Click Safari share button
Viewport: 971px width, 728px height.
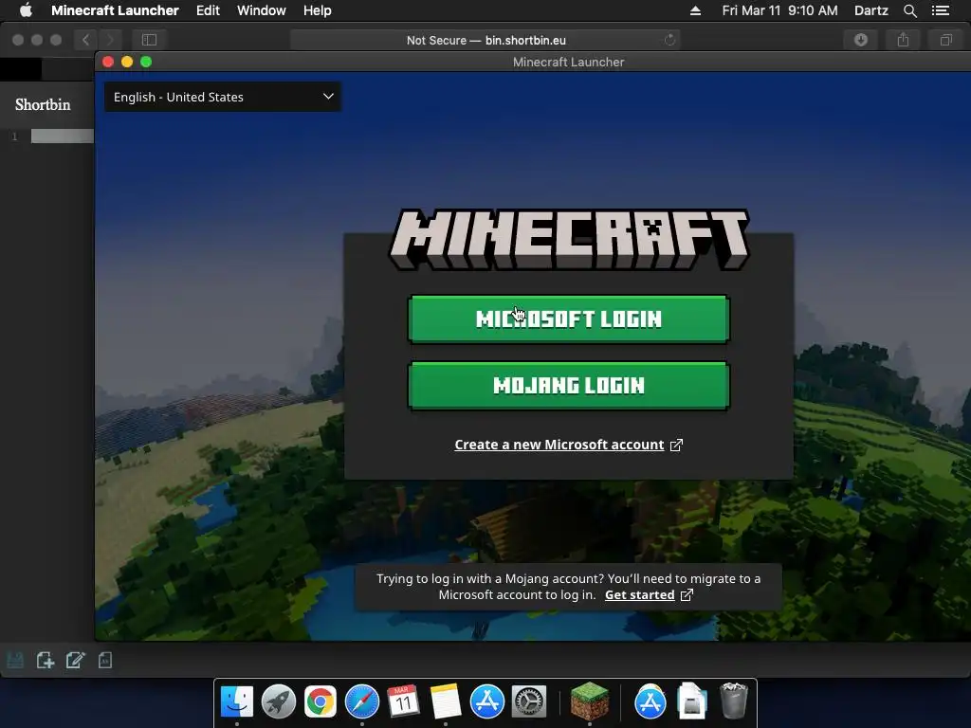(903, 40)
